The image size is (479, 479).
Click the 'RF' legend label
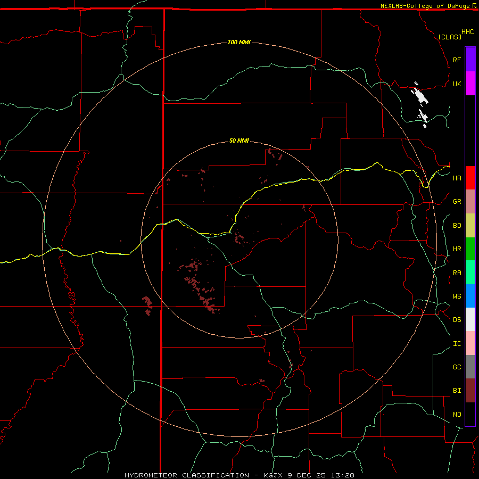pyautogui.click(x=457, y=60)
